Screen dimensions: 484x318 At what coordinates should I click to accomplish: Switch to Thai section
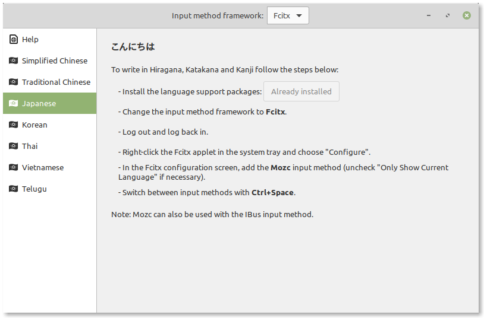pos(30,146)
